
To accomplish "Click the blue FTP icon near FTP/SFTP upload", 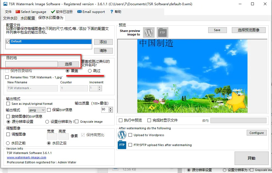I will pos(122,145).
